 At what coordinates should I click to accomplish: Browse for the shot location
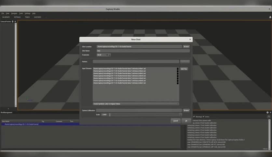186,46
